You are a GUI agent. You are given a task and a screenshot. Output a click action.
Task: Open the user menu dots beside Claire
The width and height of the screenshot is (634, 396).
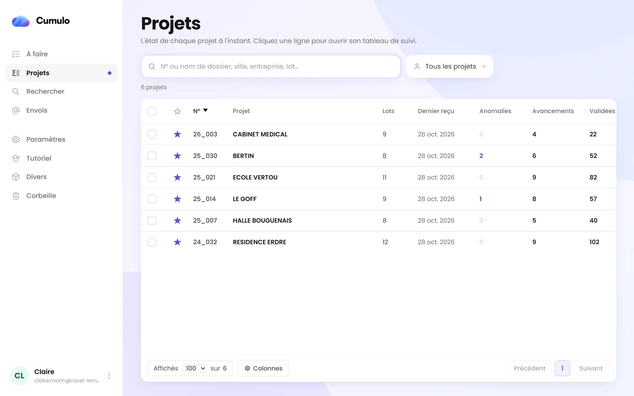click(x=109, y=376)
